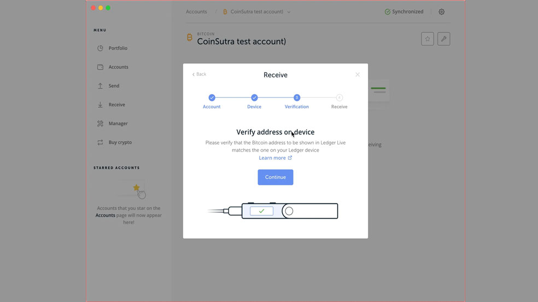Click the Send up-arrow icon

[100, 86]
